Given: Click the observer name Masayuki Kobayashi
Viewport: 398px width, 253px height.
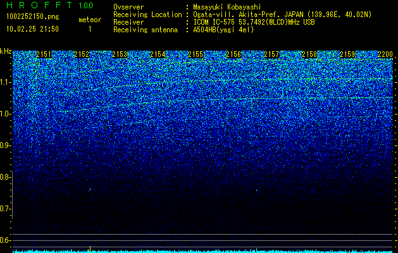Looking at the screenshot, I should (x=227, y=7).
